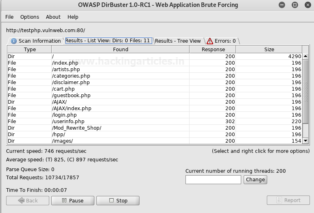314x213 pixels.
Task: Click the 154 size value
Action: pos(296,141)
